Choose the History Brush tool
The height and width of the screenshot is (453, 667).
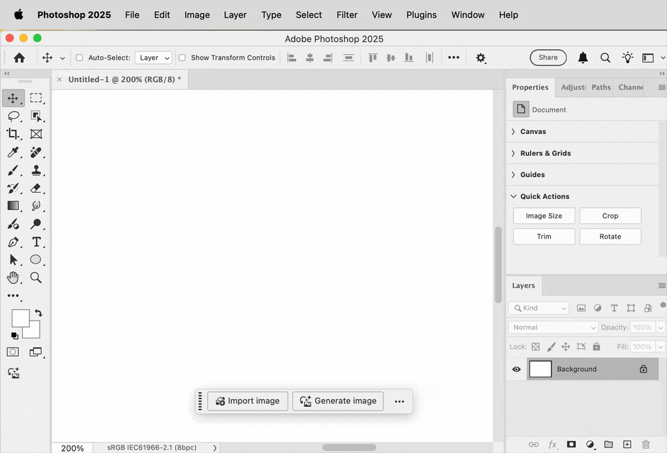(x=13, y=188)
